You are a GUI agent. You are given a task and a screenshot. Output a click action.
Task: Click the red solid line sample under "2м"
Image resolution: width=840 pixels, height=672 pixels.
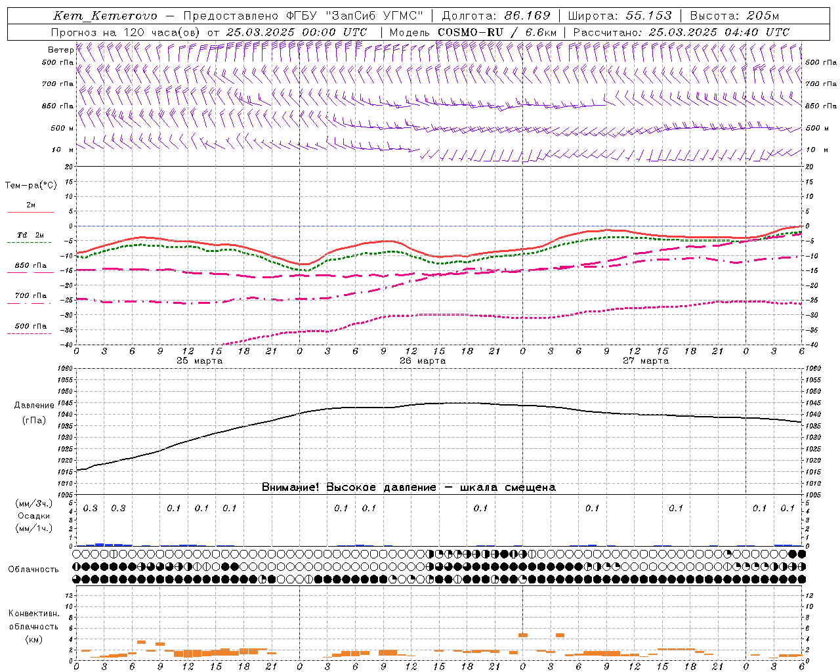[30, 212]
